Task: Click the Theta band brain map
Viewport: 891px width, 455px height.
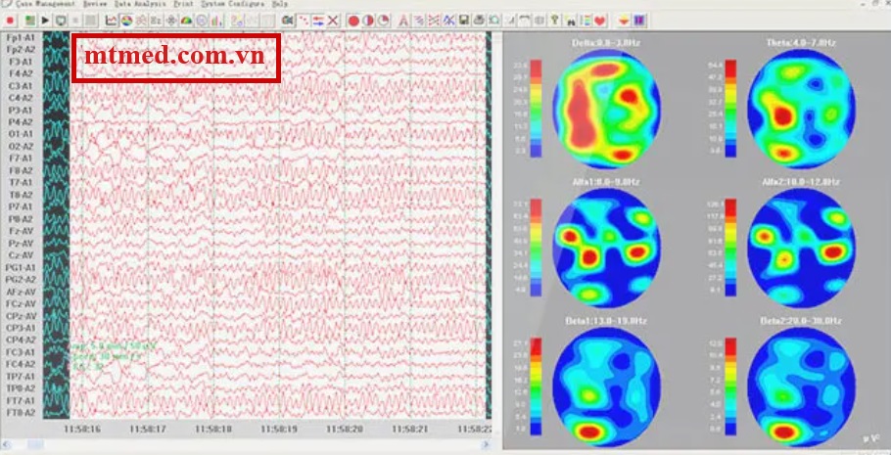Action: point(801,109)
